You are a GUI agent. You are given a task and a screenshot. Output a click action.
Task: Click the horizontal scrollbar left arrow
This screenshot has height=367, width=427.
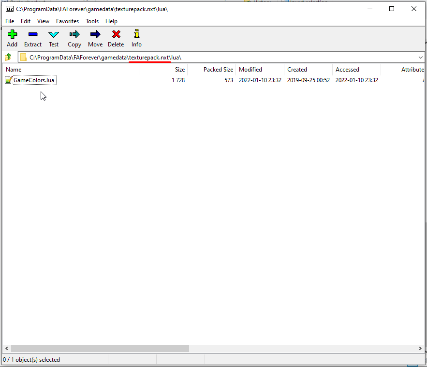pos(7,348)
